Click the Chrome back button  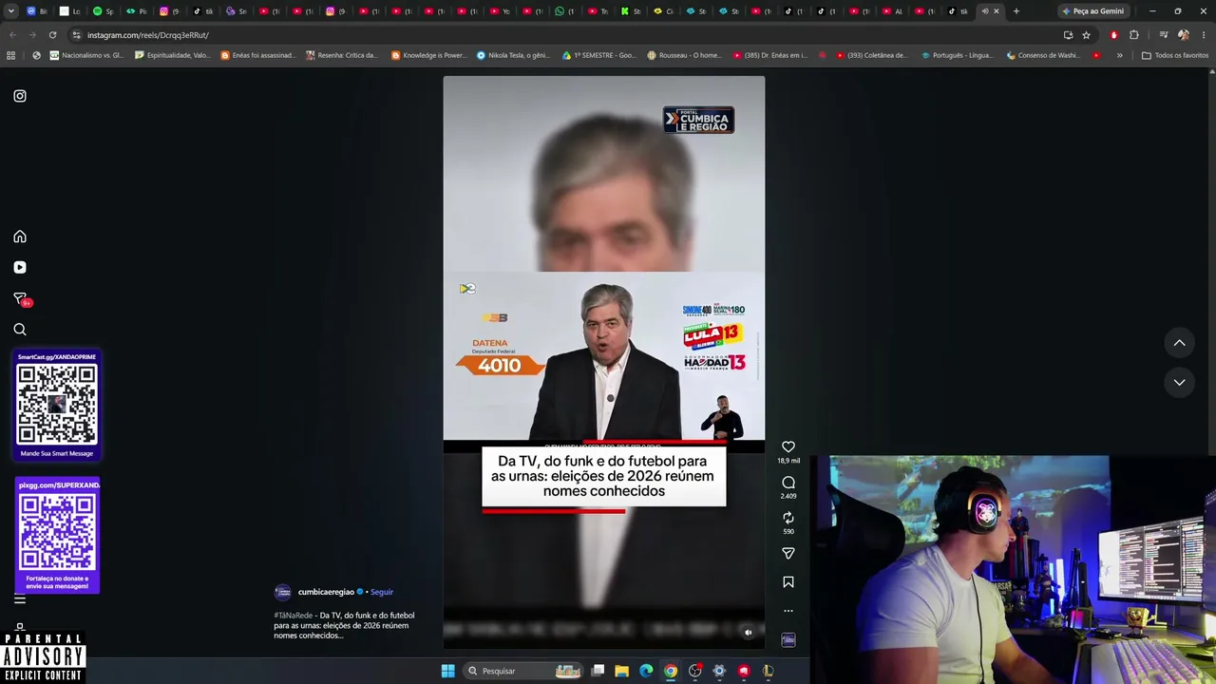12,35
